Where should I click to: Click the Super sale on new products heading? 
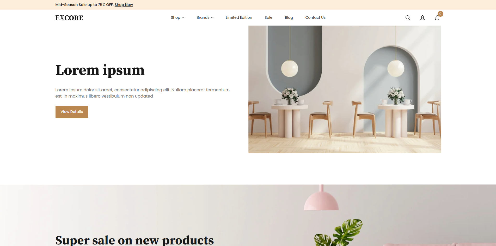[134, 240]
